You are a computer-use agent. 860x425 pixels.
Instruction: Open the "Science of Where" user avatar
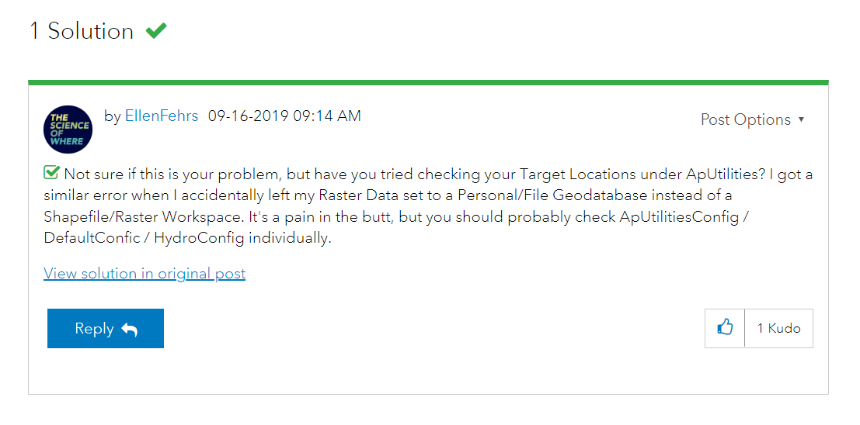[68, 130]
